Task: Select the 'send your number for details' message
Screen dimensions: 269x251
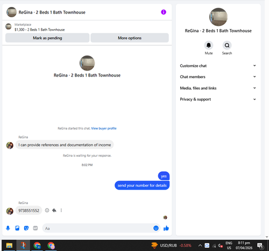Action: [142, 185]
